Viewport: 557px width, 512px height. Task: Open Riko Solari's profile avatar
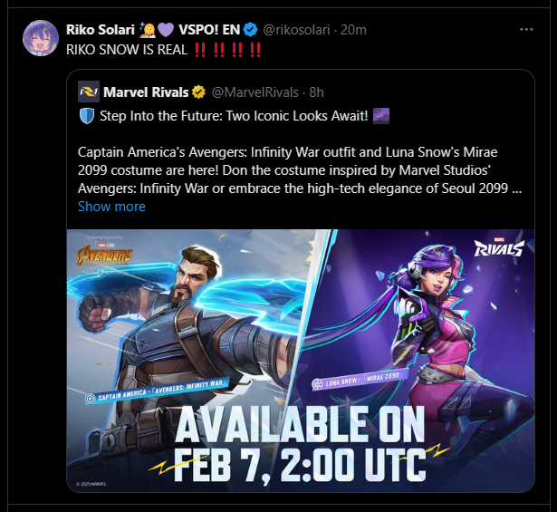pos(41,38)
